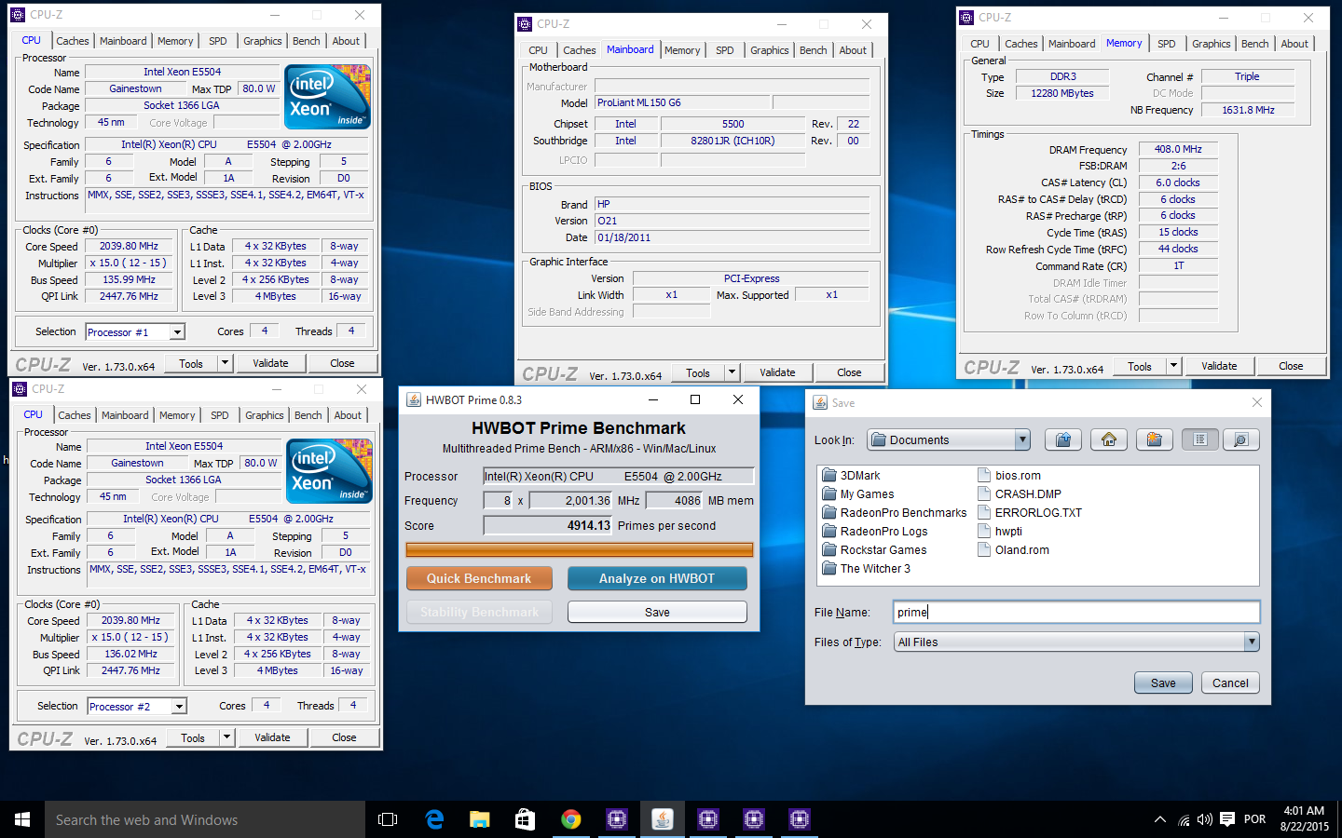Run the Quick Benchmark

tap(479, 578)
